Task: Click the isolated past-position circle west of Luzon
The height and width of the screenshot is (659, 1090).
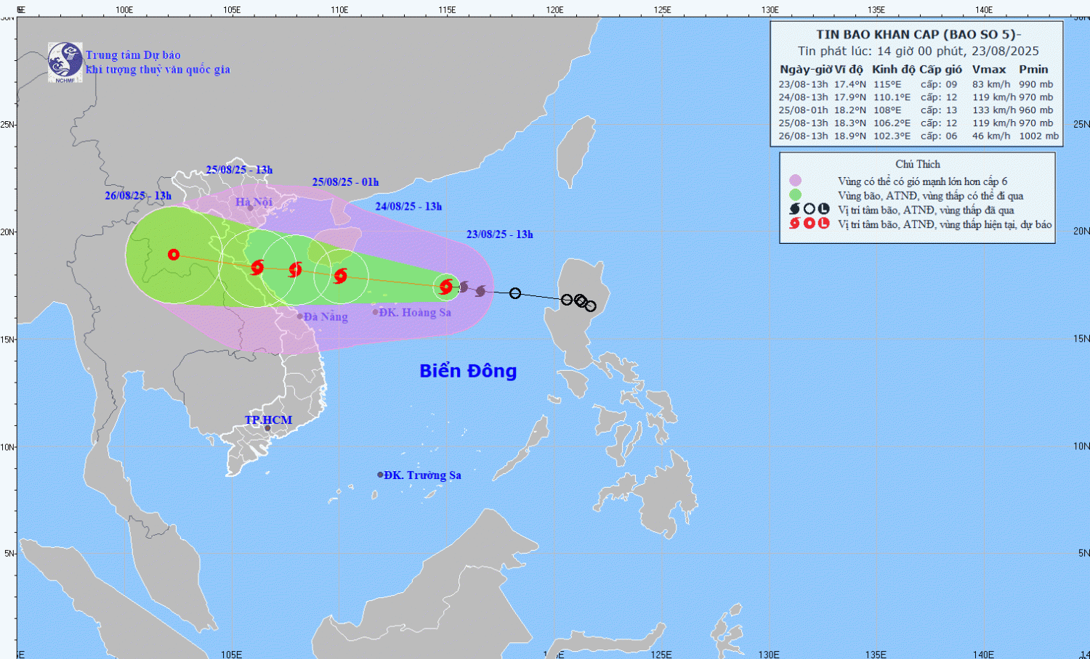Action: (515, 293)
